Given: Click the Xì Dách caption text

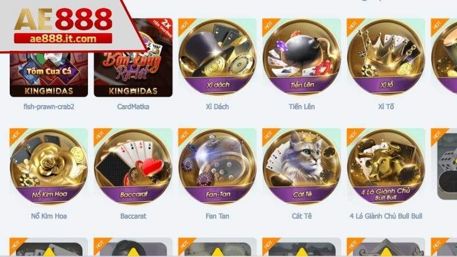Looking at the screenshot, I should tap(218, 107).
